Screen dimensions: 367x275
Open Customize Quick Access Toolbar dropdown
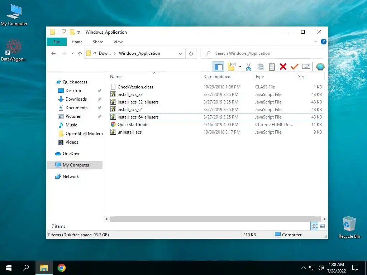[x=78, y=33]
